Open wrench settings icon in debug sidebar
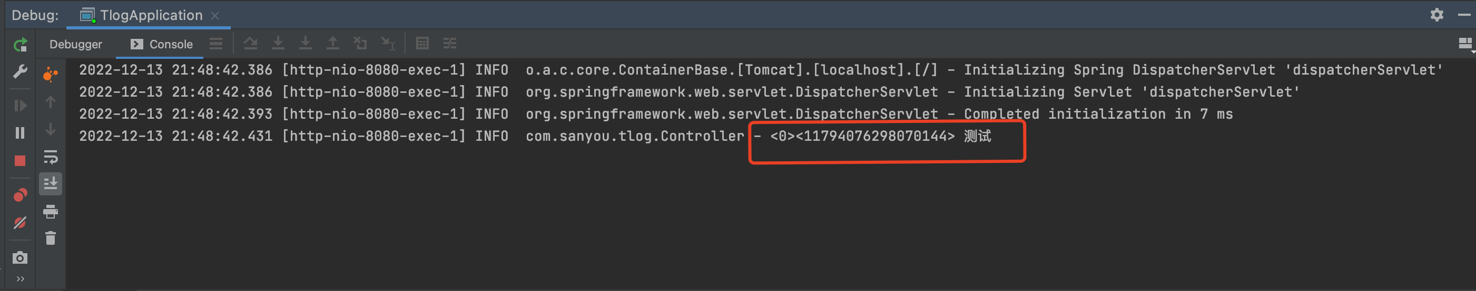The image size is (1476, 291). tap(20, 72)
